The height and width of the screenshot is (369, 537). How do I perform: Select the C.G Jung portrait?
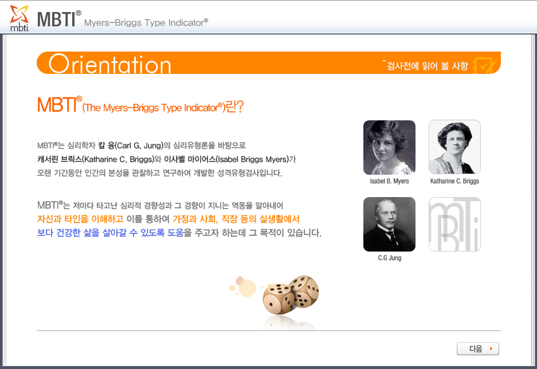click(x=389, y=224)
